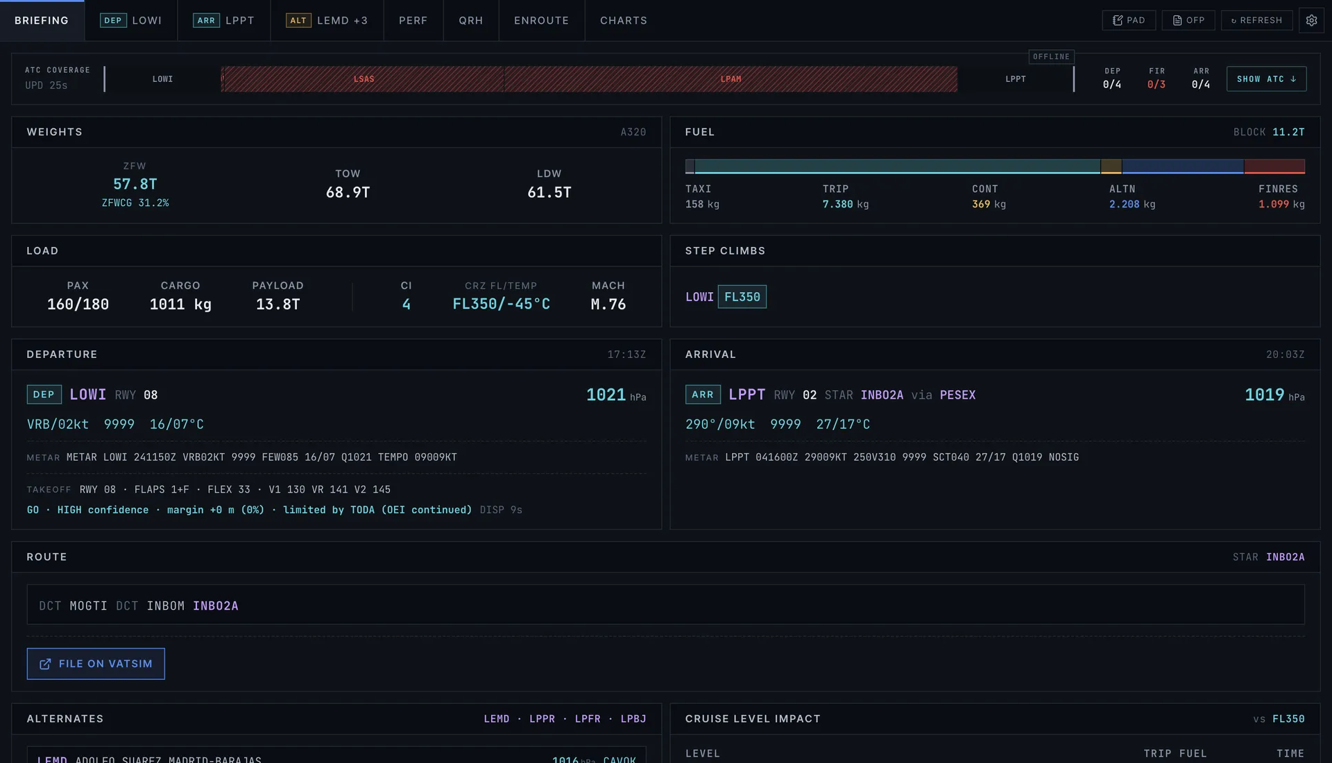Screen dimensions: 1332x763
Task: Click the LSAS segment in ATC coverage bar
Action: 363,79
